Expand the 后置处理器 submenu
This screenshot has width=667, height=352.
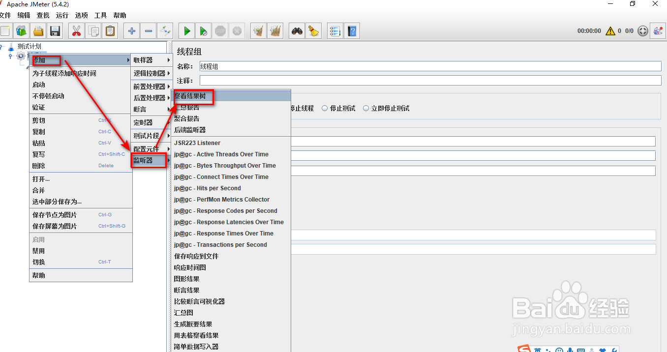click(151, 98)
